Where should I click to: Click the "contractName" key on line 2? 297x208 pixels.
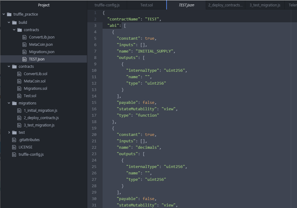[124, 19]
